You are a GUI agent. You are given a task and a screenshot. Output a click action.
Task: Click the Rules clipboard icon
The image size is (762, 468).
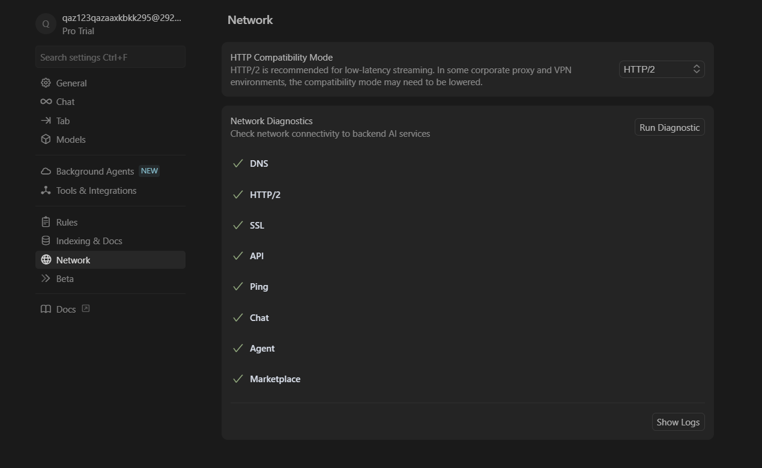pyautogui.click(x=46, y=222)
